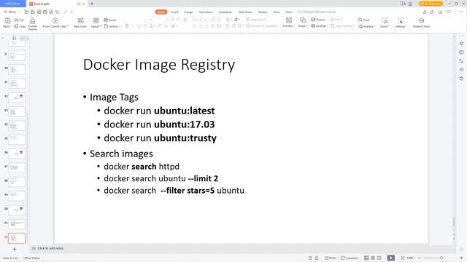467x262 pixels.
Task: Switch to the Design ribbon tab
Action: (188, 12)
